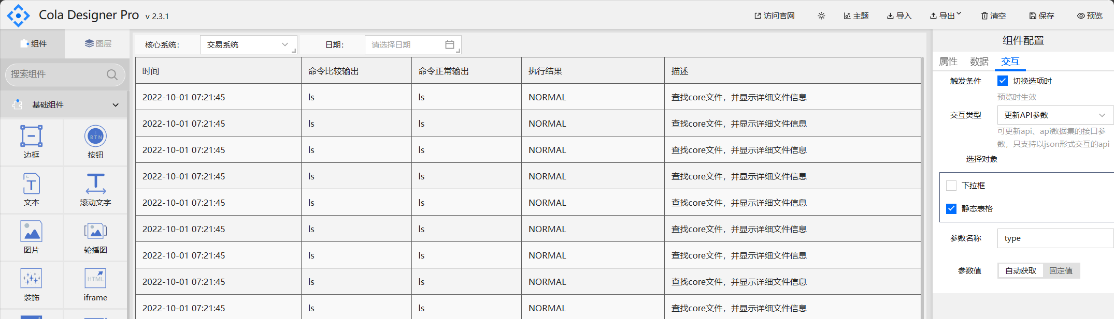Collapse the 基础组件 section
This screenshot has width=1114, height=319.
pyautogui.click(x=115, y=105)
